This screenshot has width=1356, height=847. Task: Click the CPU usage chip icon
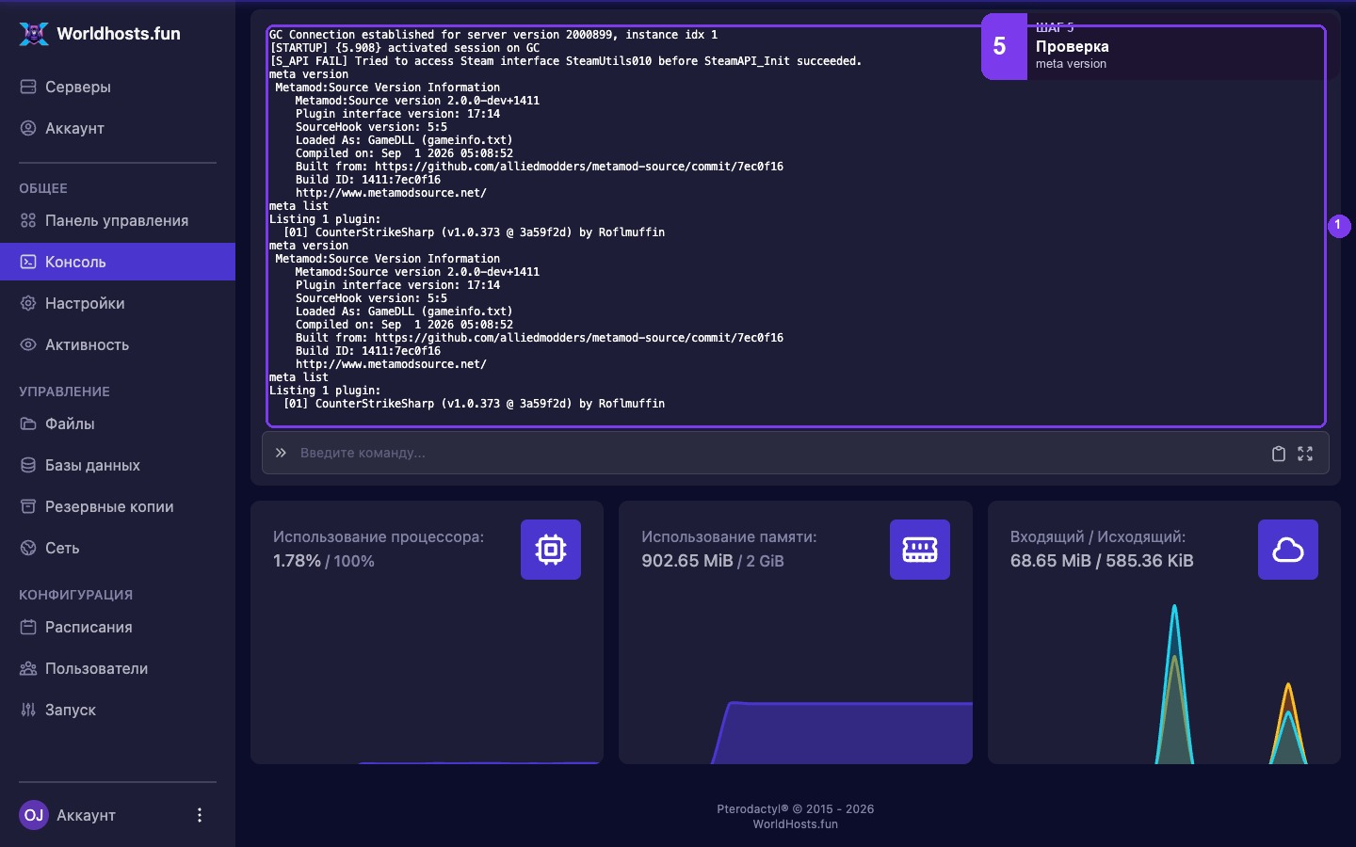pos(551,550)
